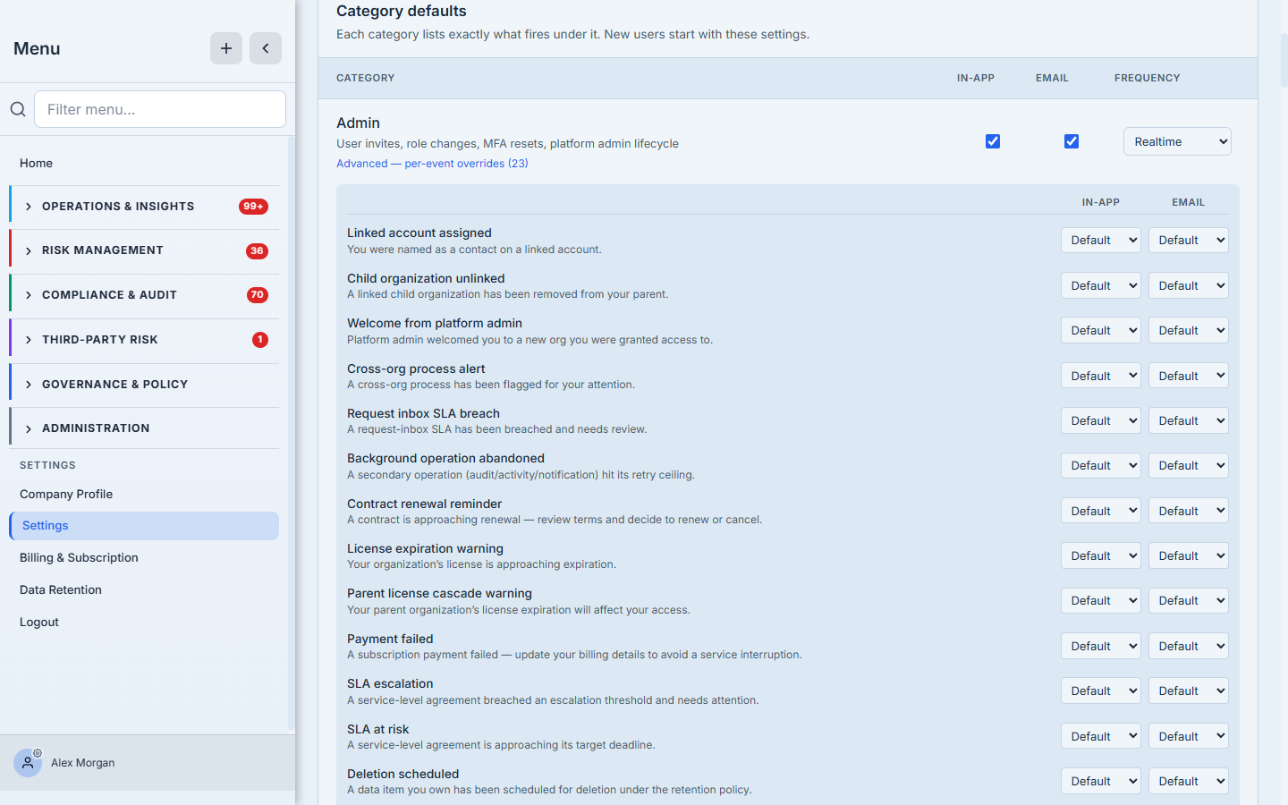Viewport: 1288px width, 805px height.
Task: Expand the Risk Management chevron
Action: pos(29,251)
